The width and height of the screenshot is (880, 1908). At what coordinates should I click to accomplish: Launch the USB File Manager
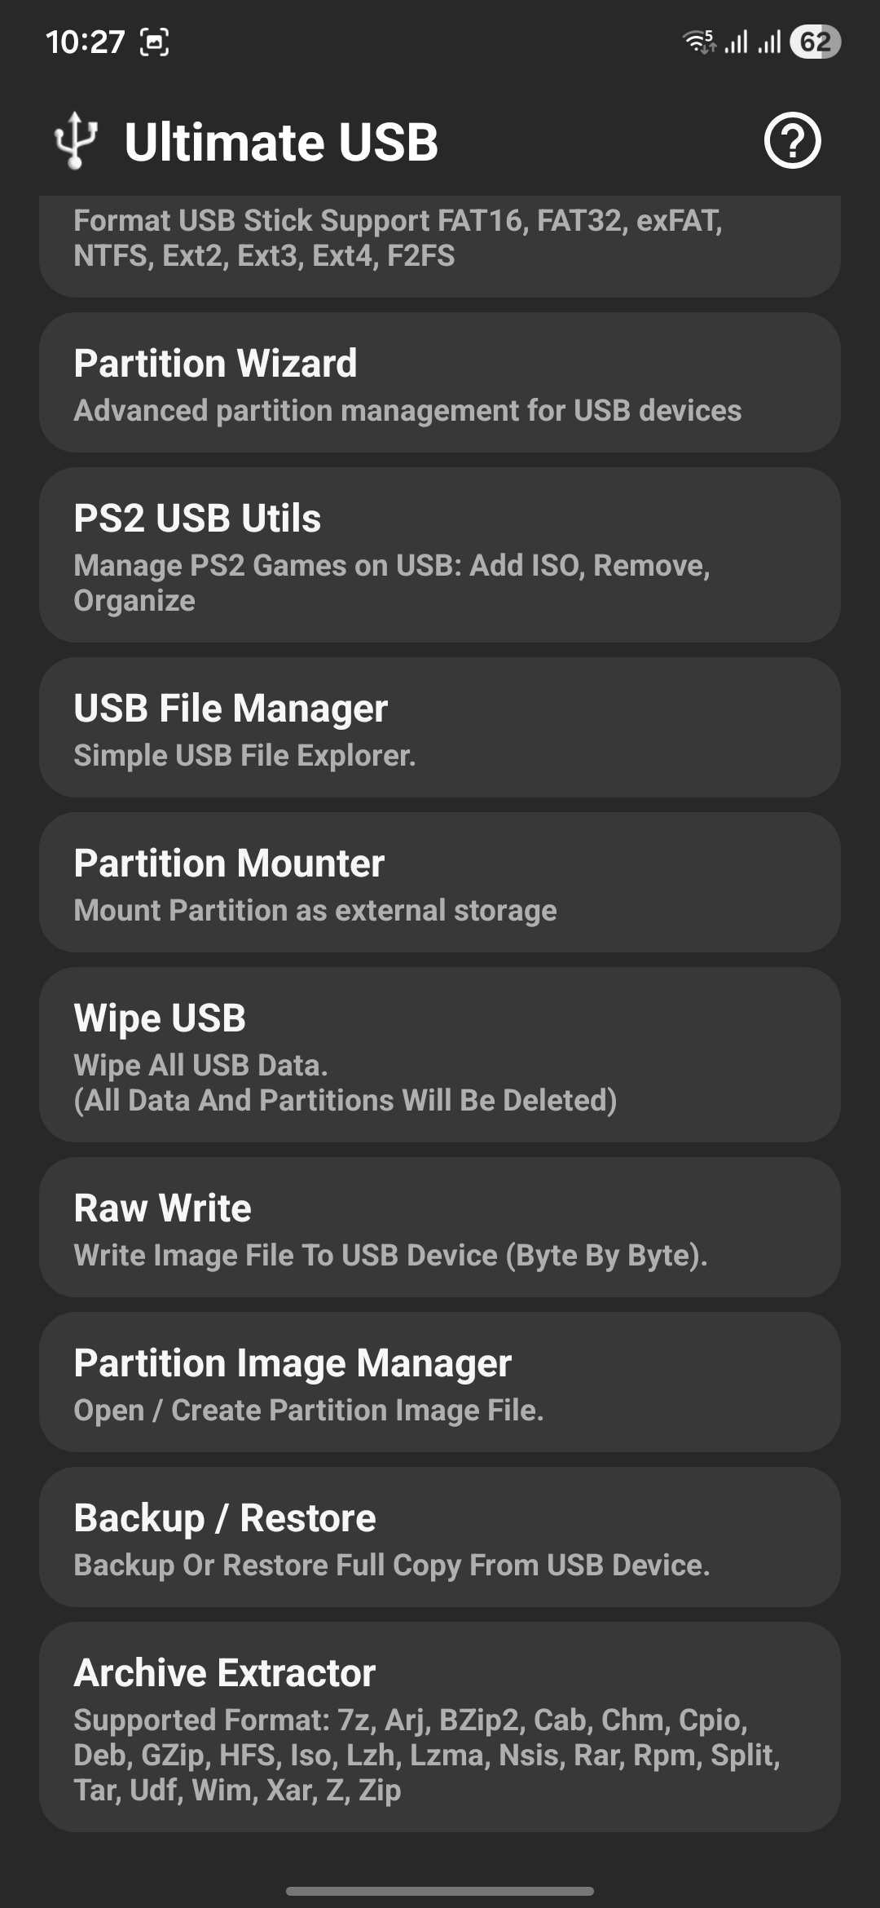440,727
